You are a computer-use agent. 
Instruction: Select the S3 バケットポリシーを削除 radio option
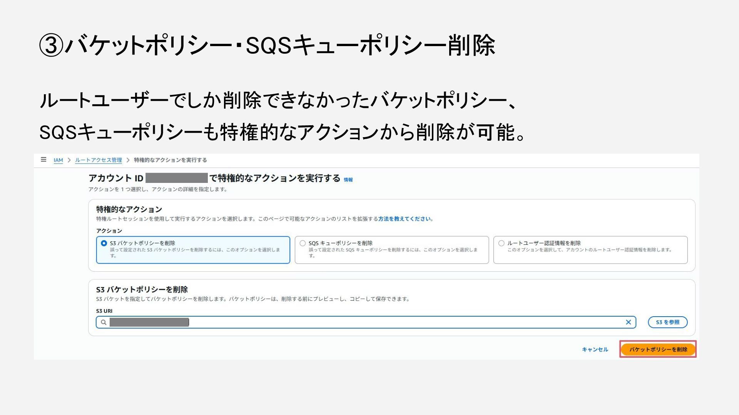click(104, 243)
